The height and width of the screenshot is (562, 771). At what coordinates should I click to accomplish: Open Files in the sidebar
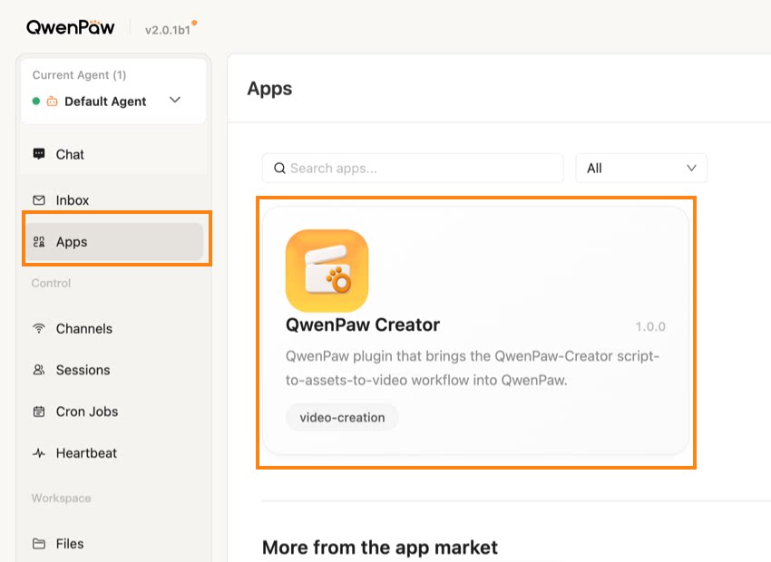[x=114, y=544]
